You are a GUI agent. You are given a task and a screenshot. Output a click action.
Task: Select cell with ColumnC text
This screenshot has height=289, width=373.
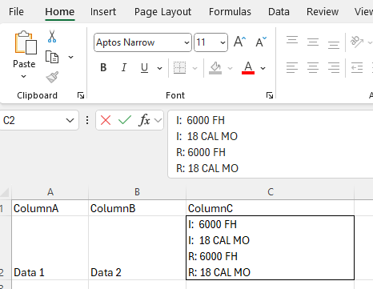pos(271,208)
